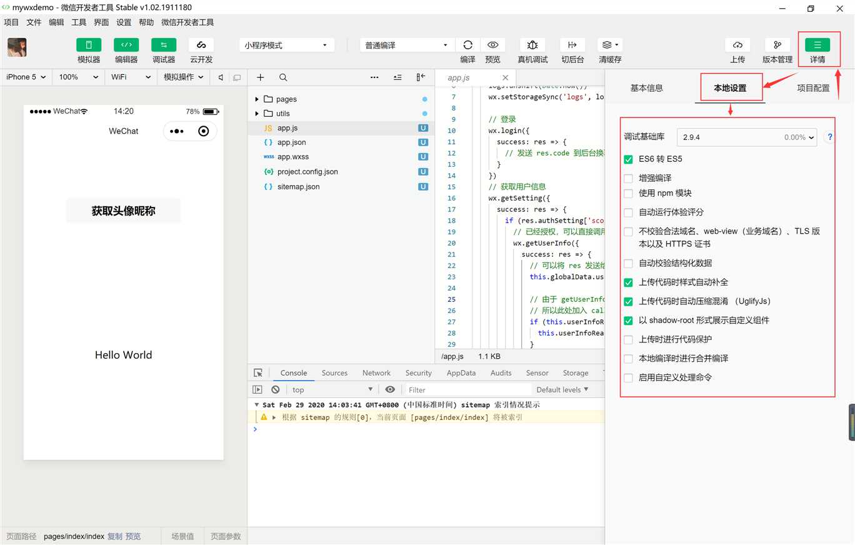
Task: Click the detach simulator window icon
Action: pyautogui.click(x=237, y=77)
